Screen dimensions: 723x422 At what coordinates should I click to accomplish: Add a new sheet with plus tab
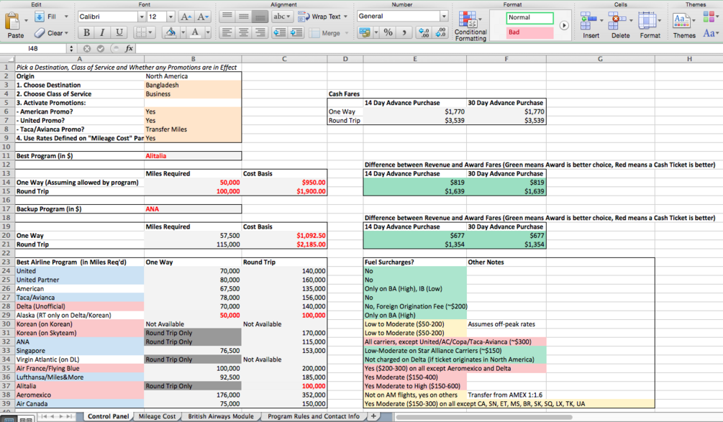[373, 416]
